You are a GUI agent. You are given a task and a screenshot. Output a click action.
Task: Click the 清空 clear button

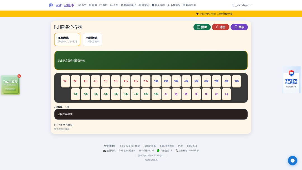[x=221, y=27]
